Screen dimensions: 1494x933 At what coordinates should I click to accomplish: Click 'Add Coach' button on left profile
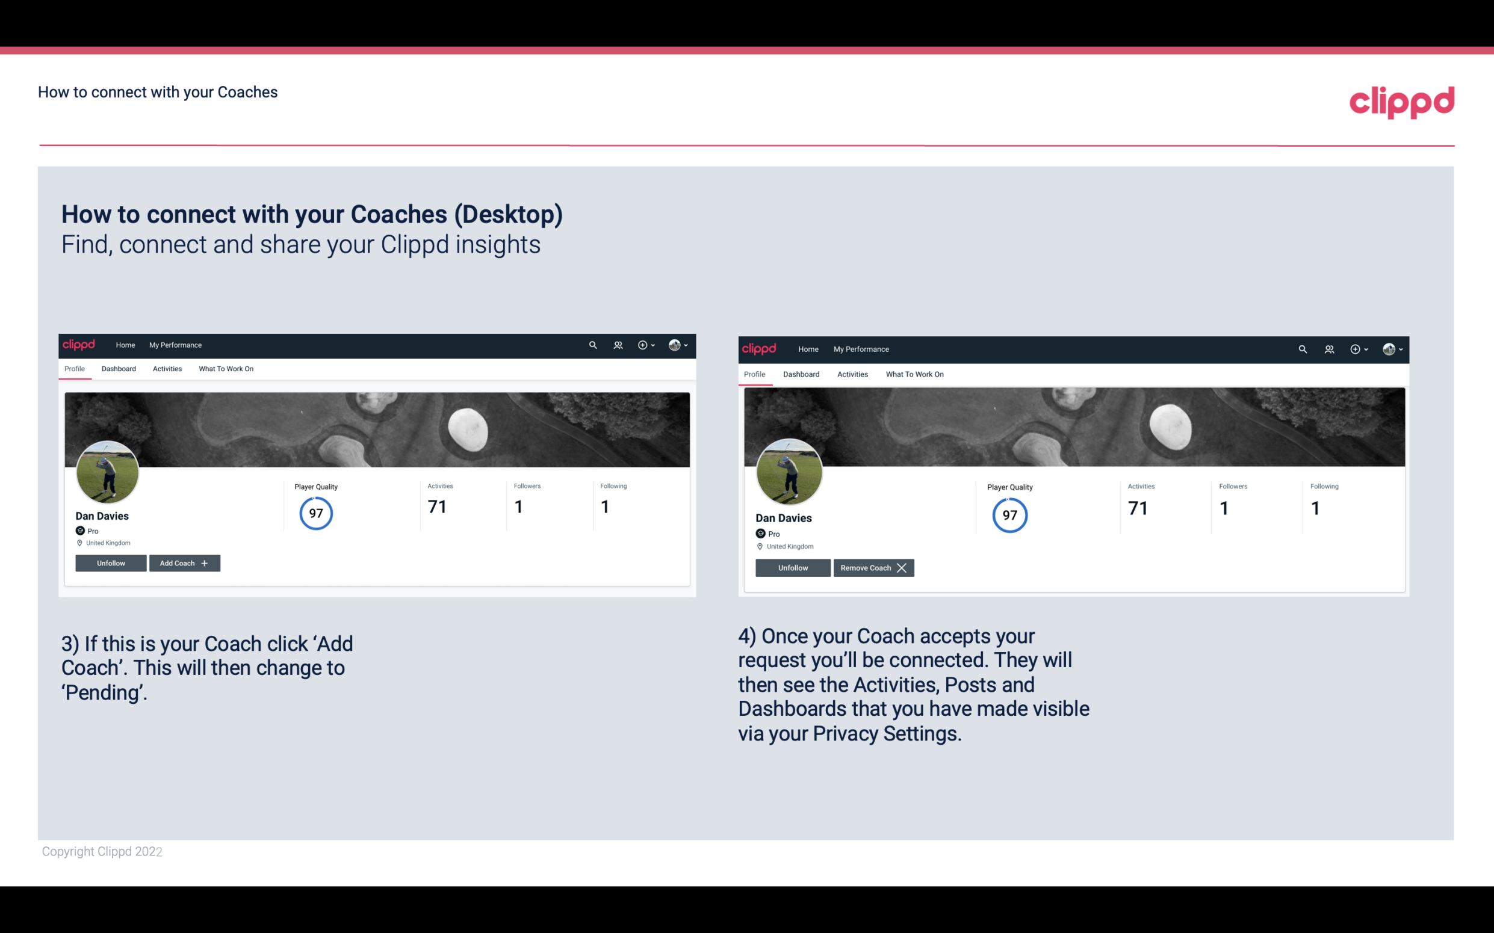[x=184, y=562]
